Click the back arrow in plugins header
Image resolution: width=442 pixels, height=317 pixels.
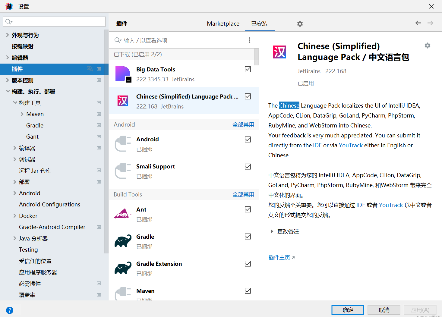(418, 23)
